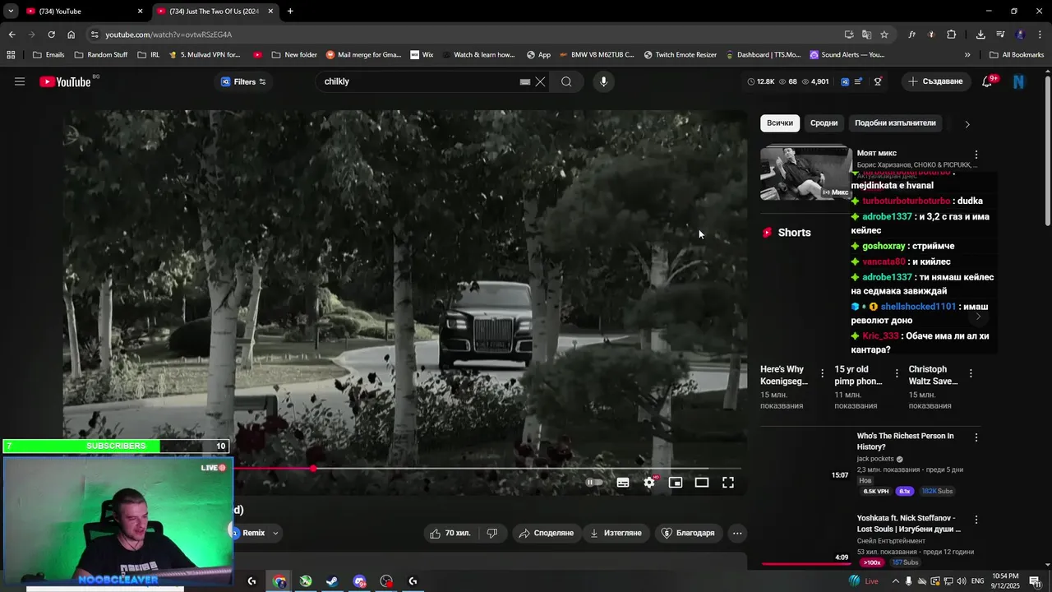Click the Изтегляне download button

click(616, 533)
